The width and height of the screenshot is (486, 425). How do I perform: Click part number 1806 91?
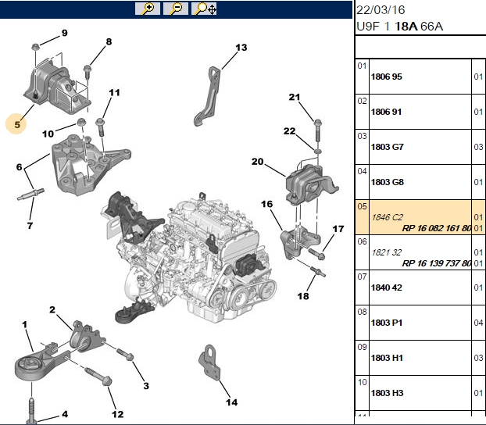point(386,112)
